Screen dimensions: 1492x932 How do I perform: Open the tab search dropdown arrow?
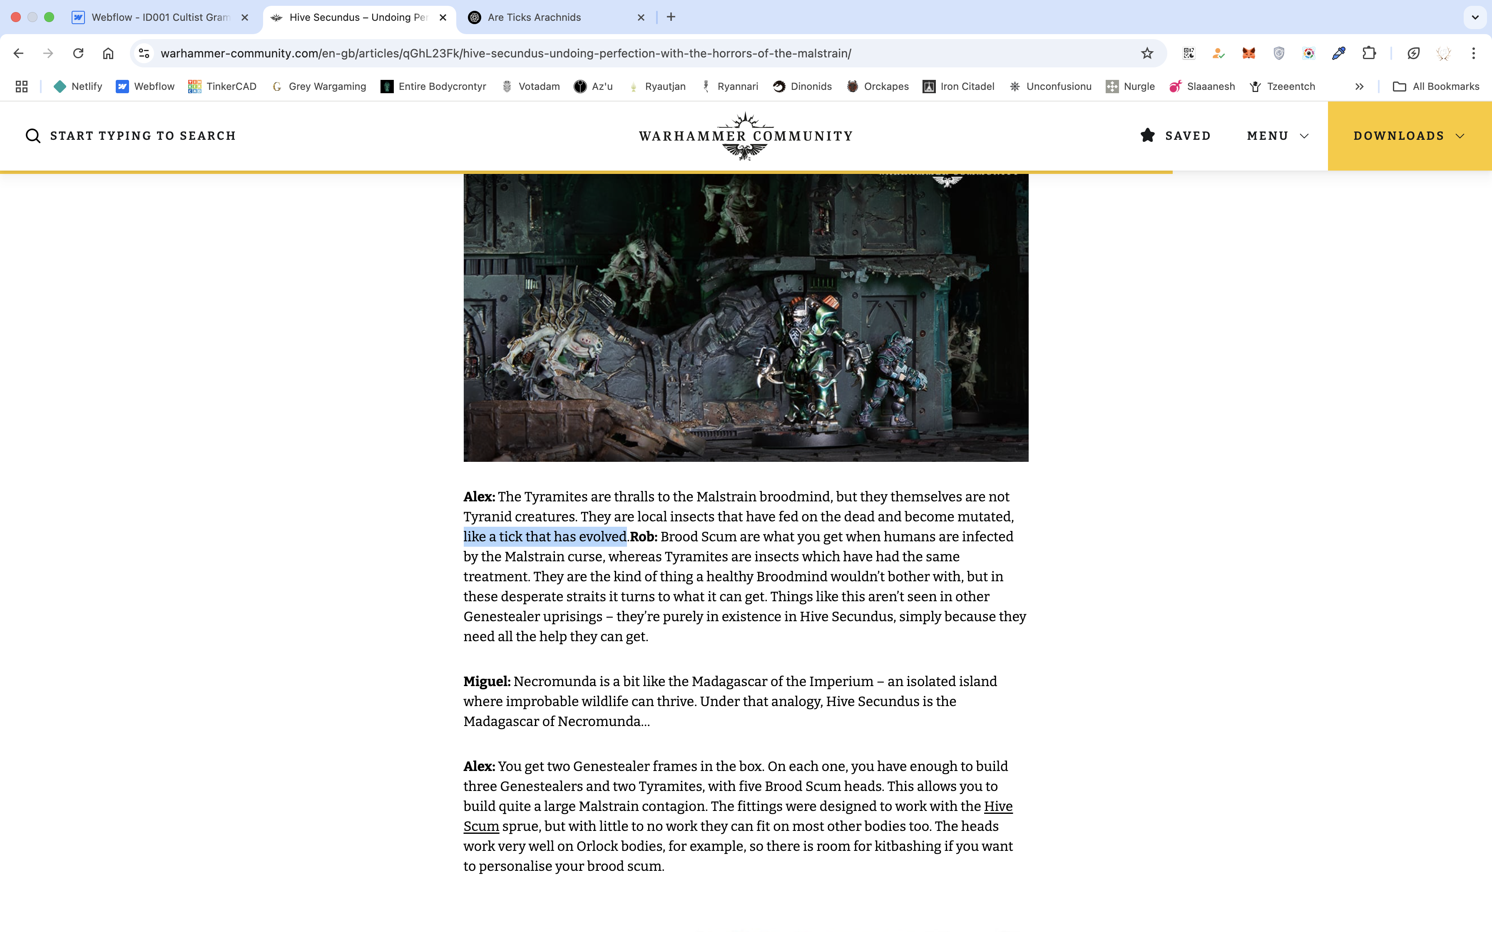point(1475,17)
